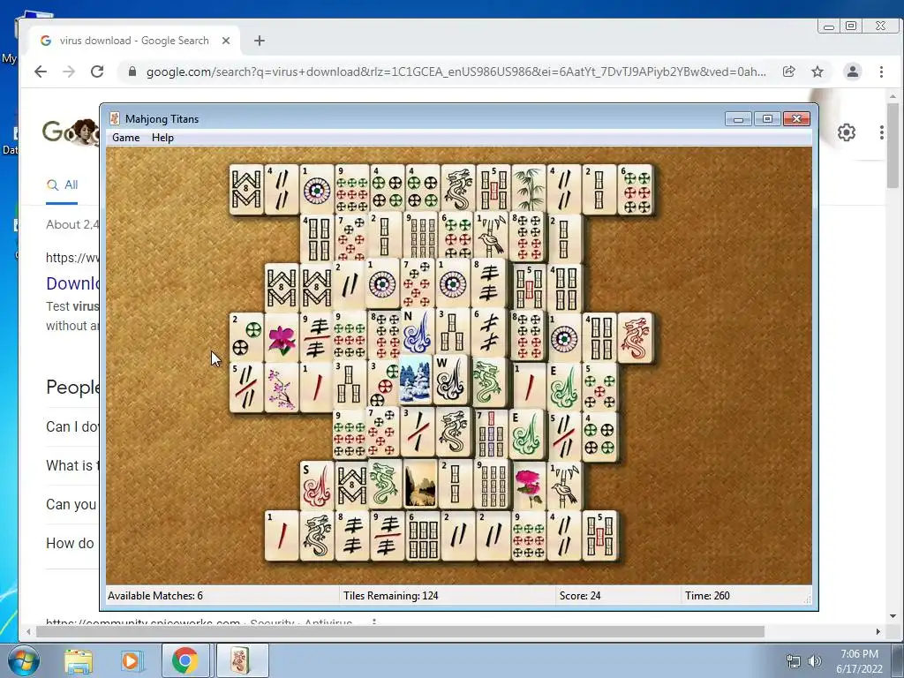Screen dimensions: 904x678
Task: Select the 2 of circles tile
Action: pyautogui.click(x=247, y=338)
